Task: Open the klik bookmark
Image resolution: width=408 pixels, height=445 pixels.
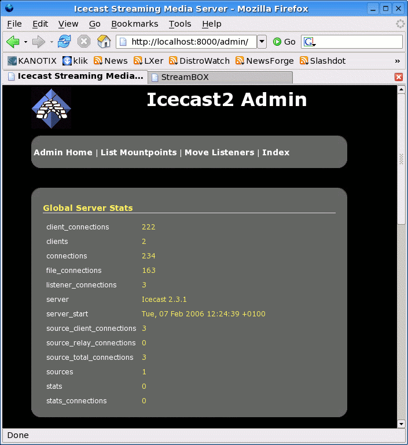Action: point(75,61)
